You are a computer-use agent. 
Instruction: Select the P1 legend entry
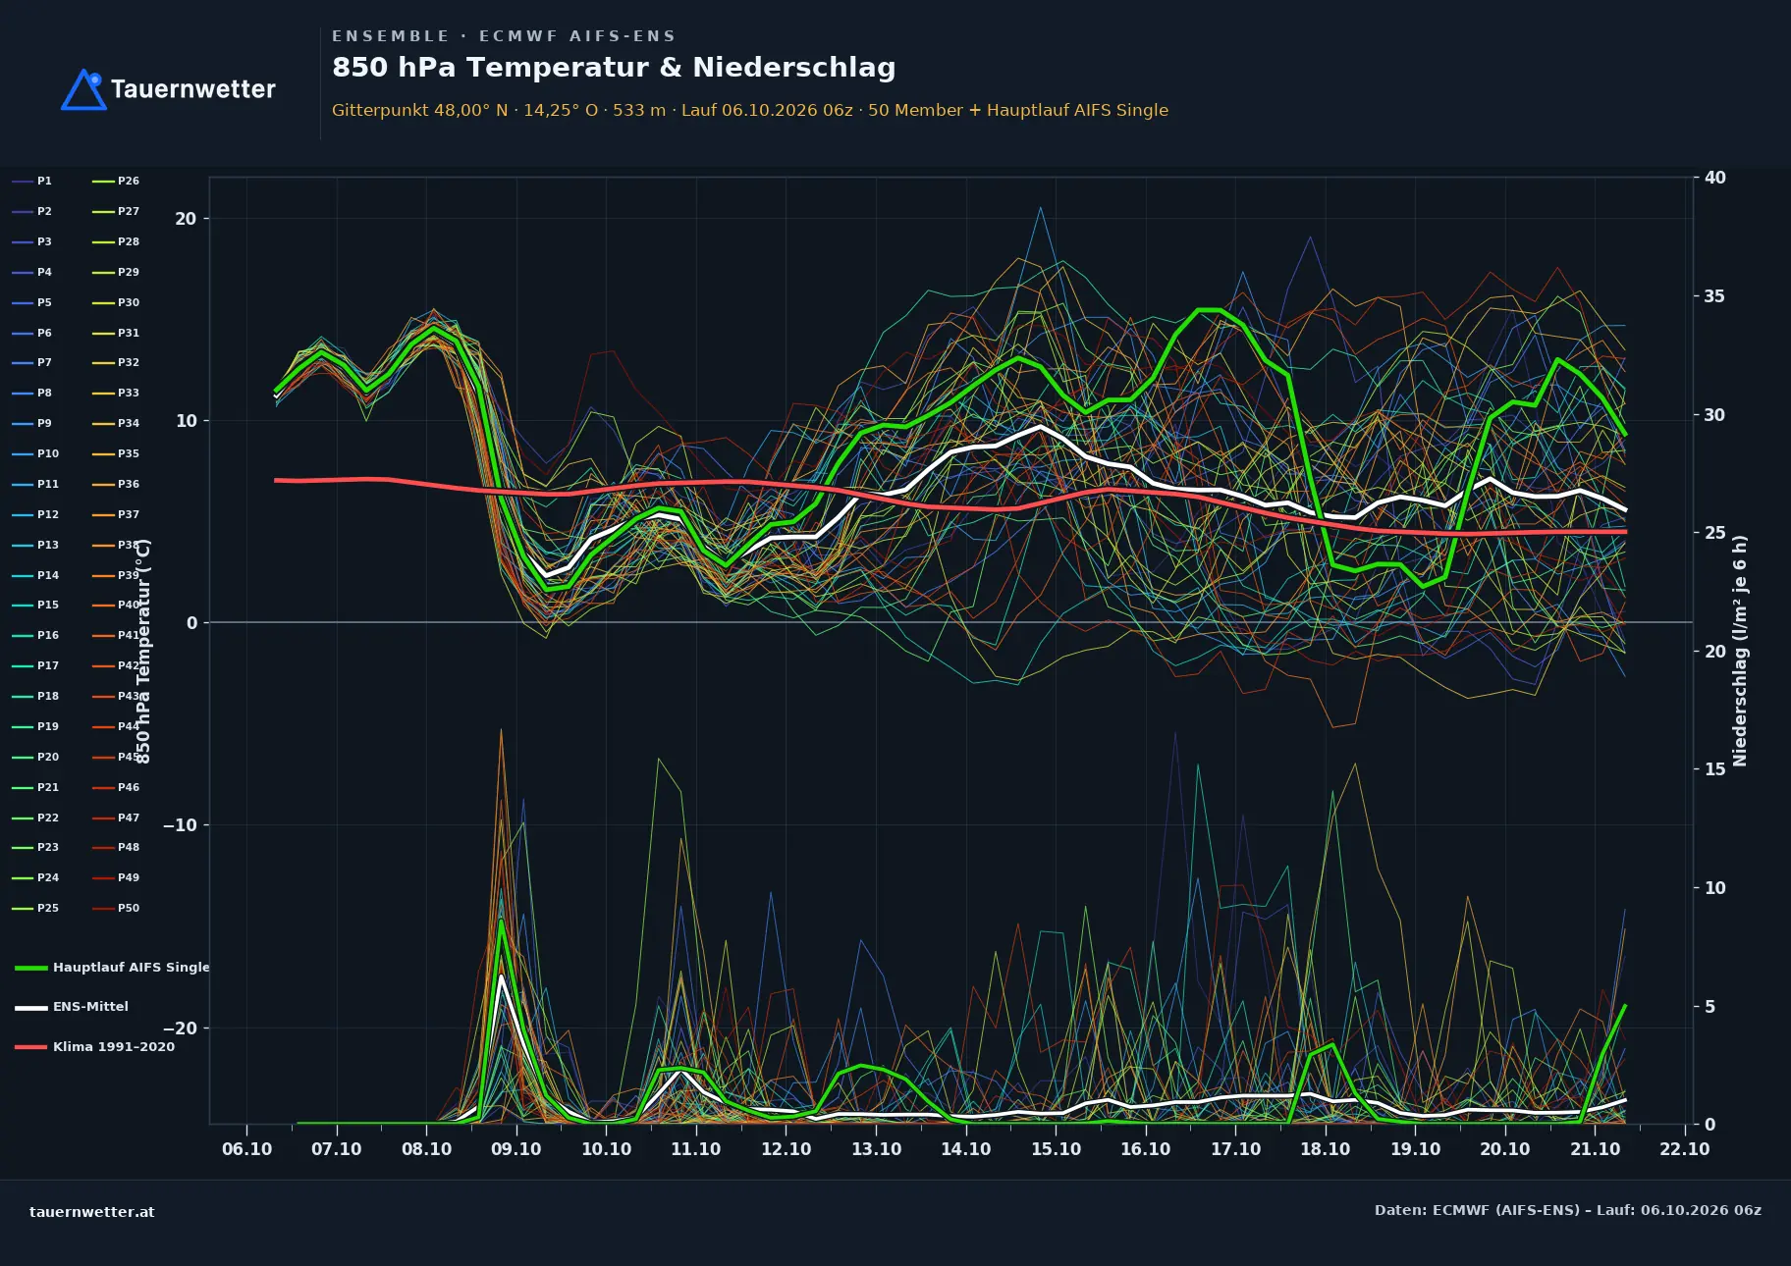(x=32, y=181)
